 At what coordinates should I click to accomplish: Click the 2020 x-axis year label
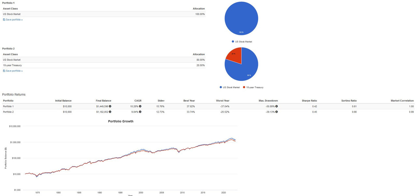(x=224, y=193)
